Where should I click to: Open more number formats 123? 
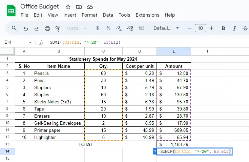coord(141,28)
